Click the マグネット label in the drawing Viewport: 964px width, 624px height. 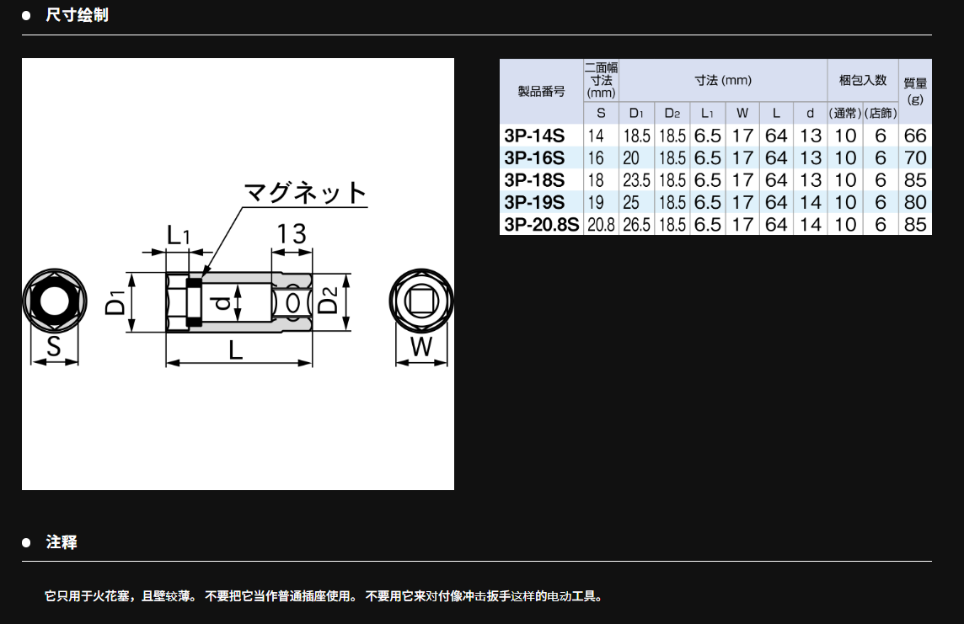click(305, 194)
